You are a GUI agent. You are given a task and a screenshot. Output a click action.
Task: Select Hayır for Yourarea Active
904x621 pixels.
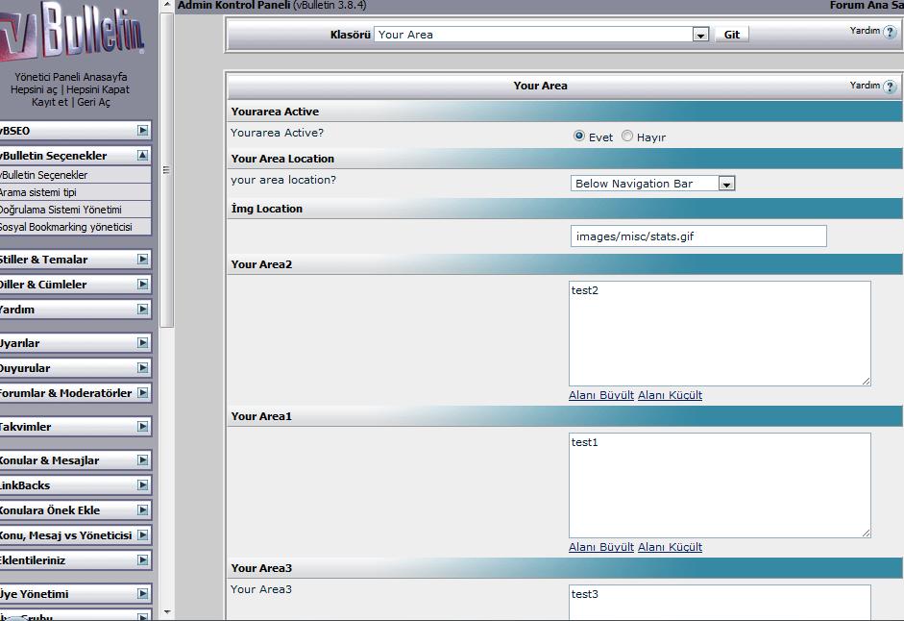tap(627, 137)
